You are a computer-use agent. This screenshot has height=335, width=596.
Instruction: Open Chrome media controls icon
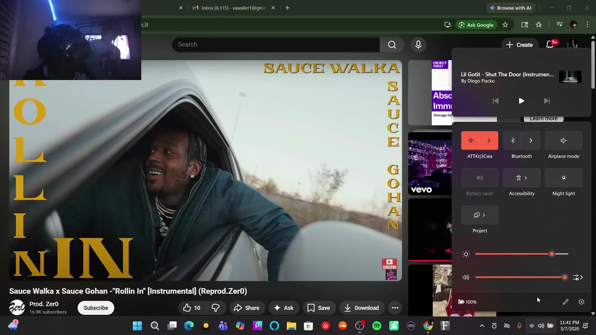point(560,25)
